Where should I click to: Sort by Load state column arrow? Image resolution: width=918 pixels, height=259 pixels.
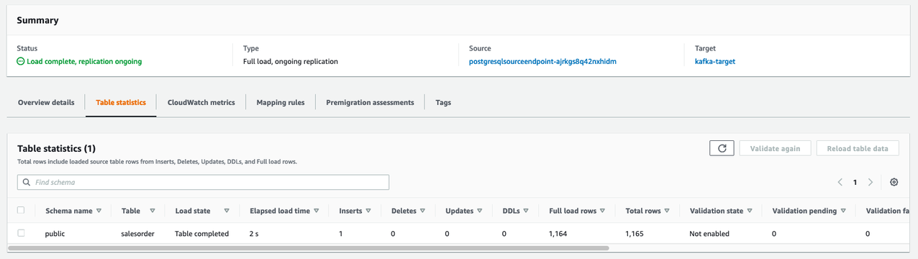click(x=227, y=211)
